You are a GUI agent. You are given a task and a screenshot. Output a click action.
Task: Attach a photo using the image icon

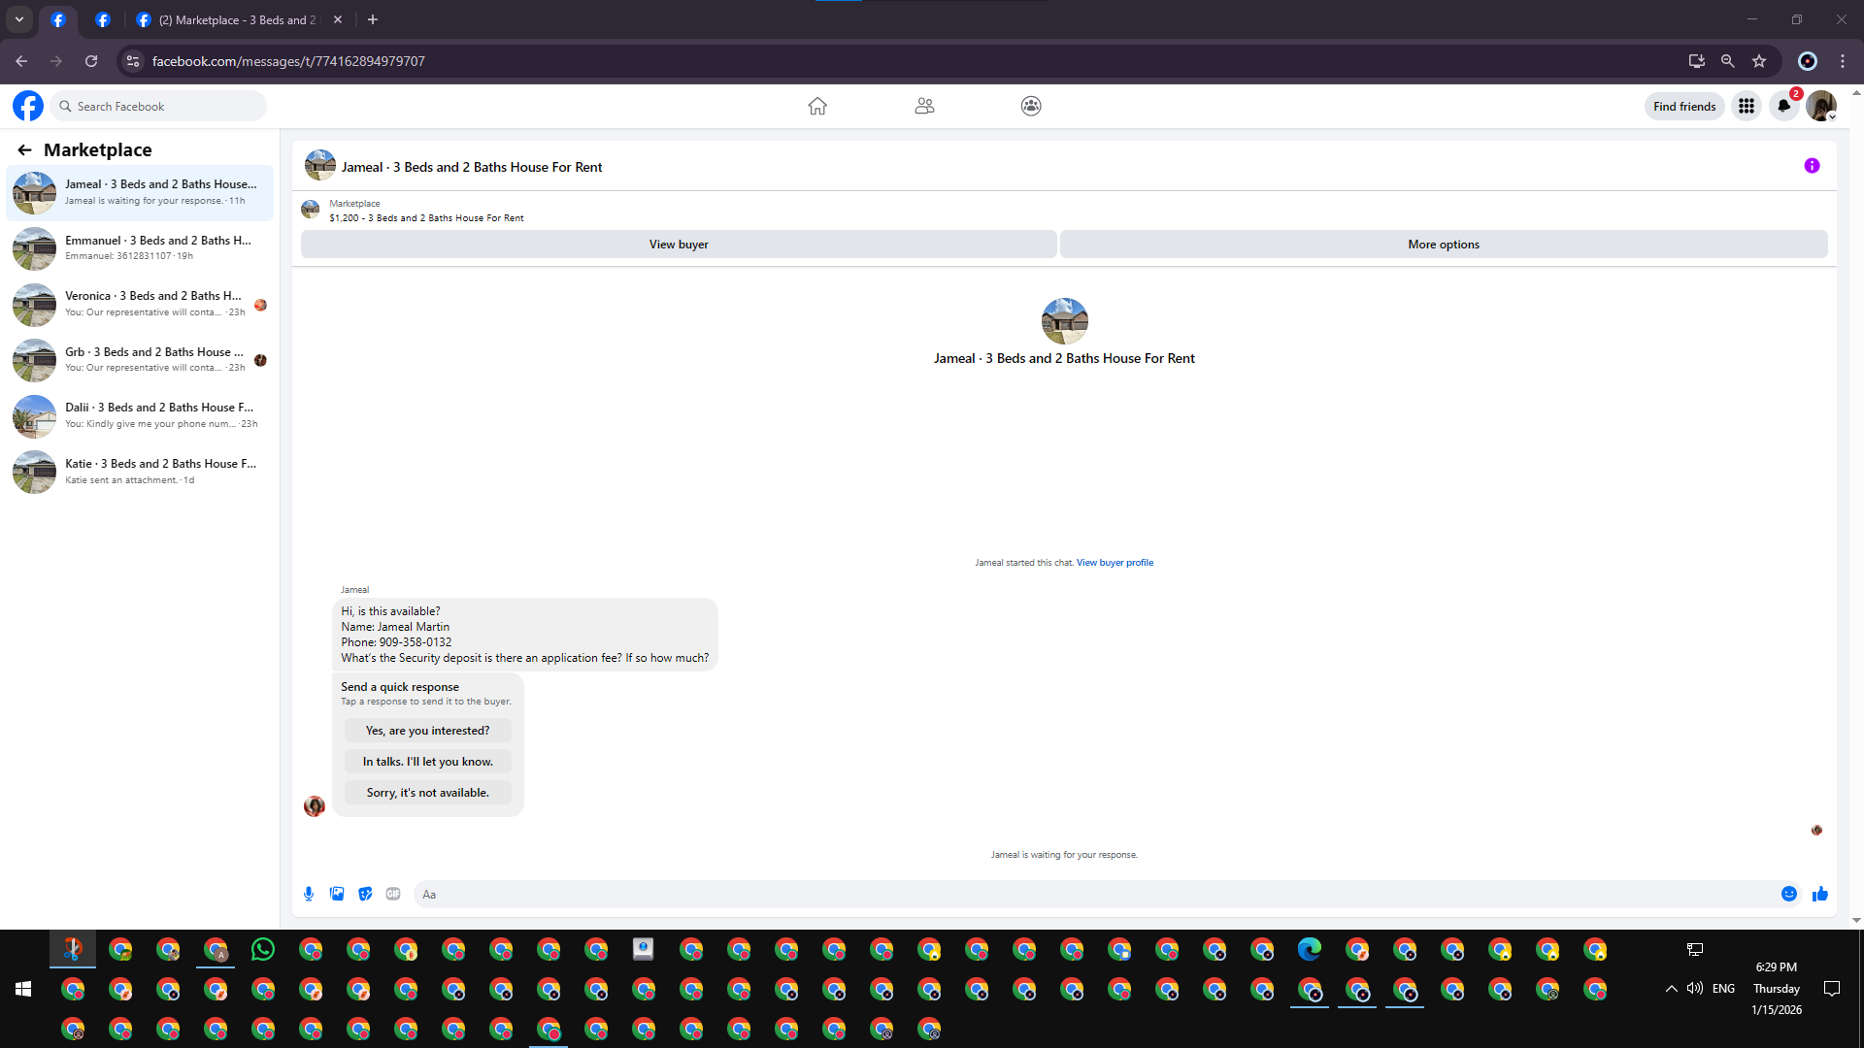[337, 894]
